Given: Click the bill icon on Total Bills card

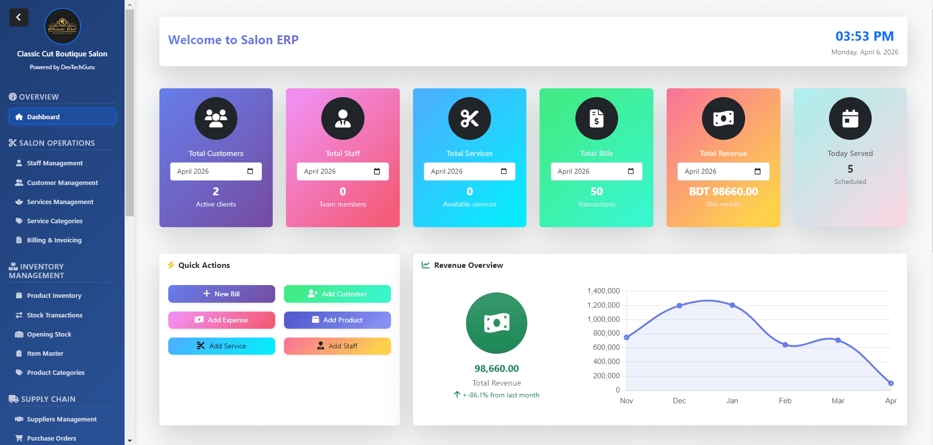Looking at the screenshot, I should click(596, 118).
